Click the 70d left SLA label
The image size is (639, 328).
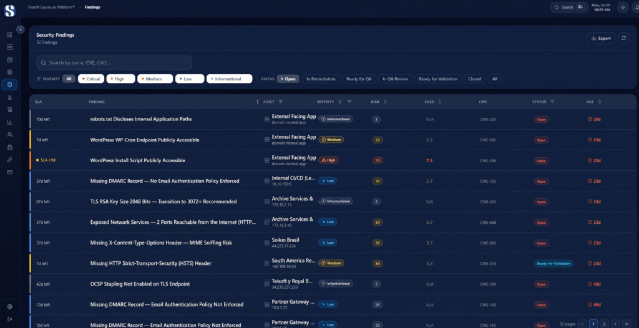click(x=43, y=119)
